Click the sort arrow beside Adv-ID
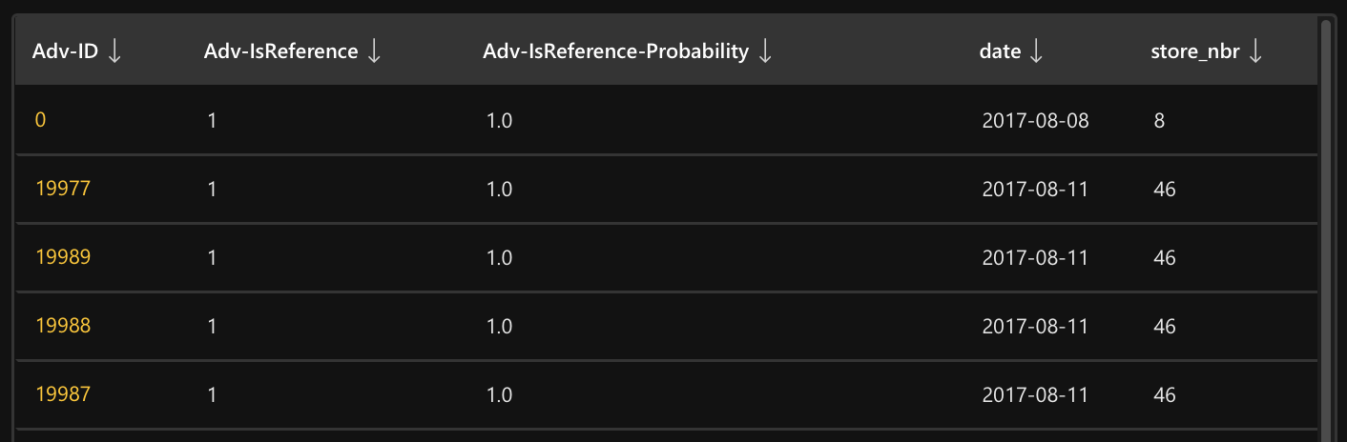The height and width of the screenshot is (442, 1347). coord(114,52)
